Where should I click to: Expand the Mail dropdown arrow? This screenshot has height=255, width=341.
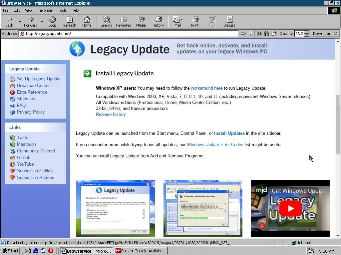(x=181, y=20)
